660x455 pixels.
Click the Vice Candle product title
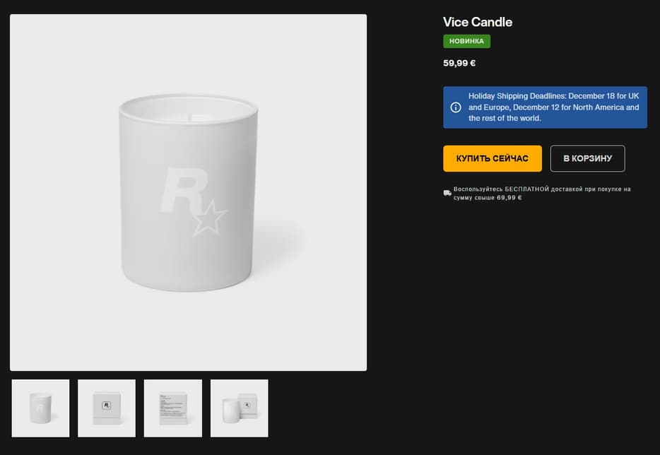478,22
